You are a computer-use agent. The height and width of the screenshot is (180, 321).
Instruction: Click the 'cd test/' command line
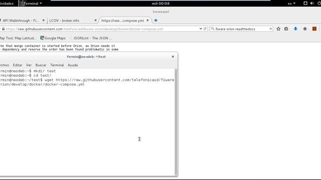[26, 75]
